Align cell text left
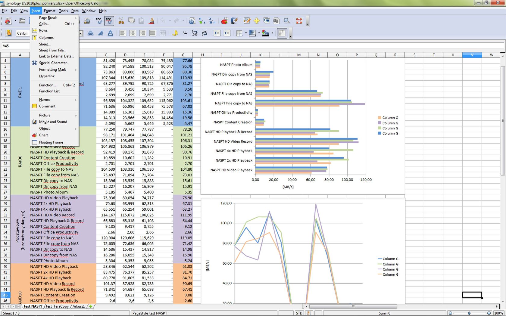 (123, 33)
